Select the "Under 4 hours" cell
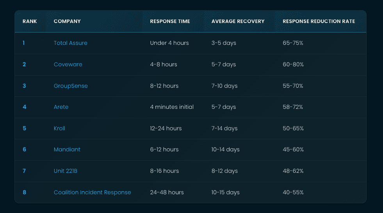Screen dimensions: 383x213 169,43
